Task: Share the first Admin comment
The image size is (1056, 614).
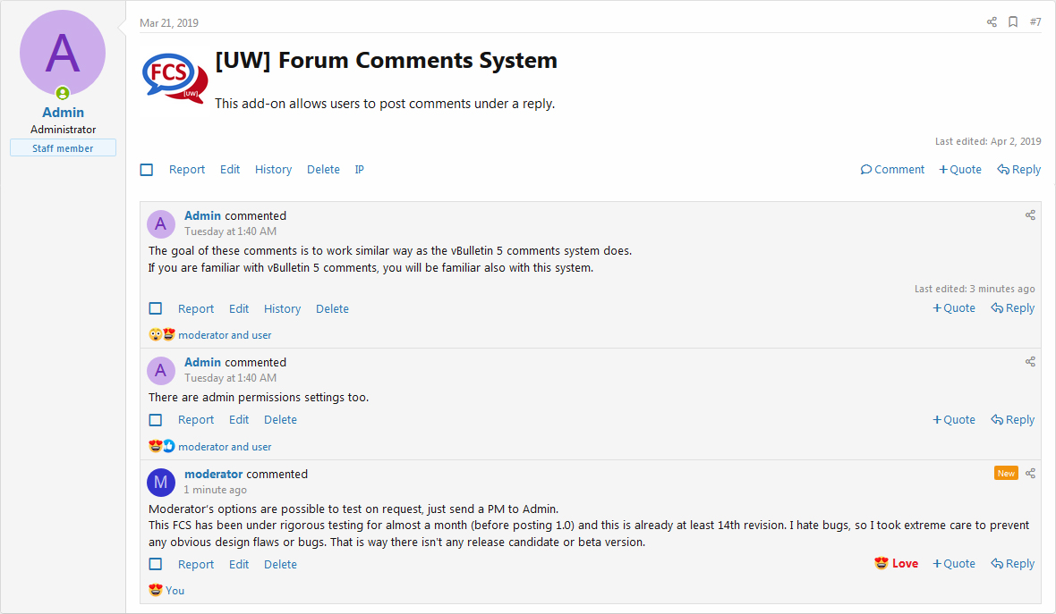Action: click(x=1030, y=215)
